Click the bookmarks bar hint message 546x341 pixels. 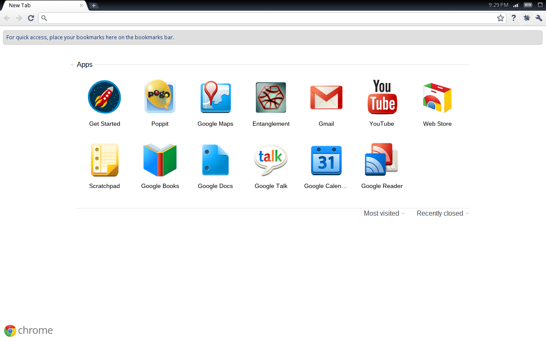pyautogui.click(x=90, y=38)
